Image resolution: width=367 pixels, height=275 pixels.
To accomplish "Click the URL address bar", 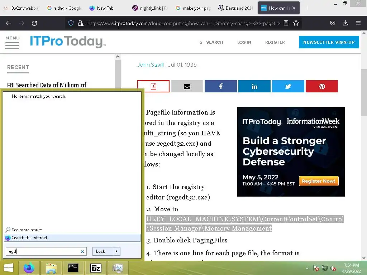I will (183, 23).
